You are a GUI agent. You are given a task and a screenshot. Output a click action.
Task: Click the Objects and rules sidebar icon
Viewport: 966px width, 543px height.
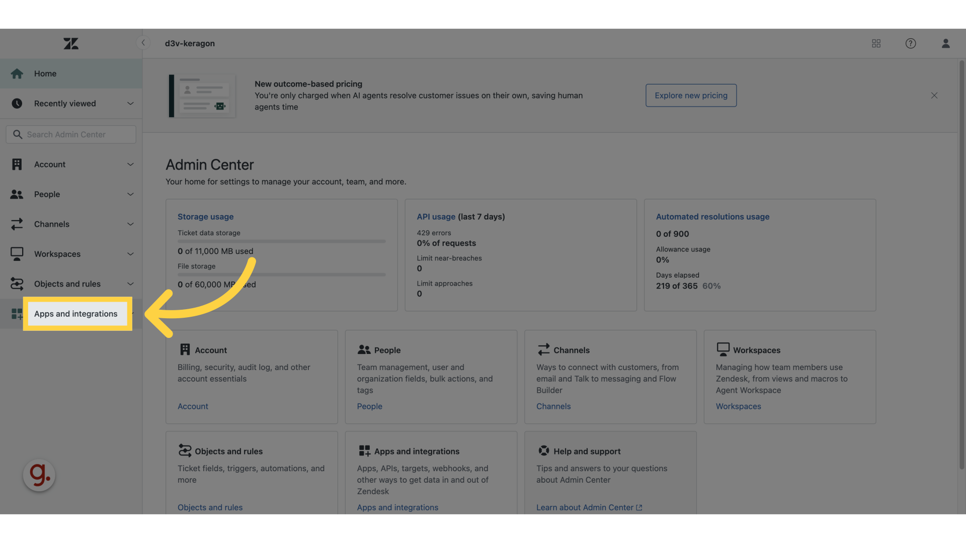coord(17,284)
